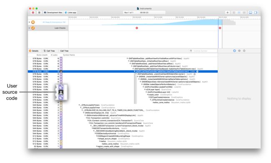Screen dimensions: 271x163
Task: Show the display settings gear inspector icon
Action: 239,51
